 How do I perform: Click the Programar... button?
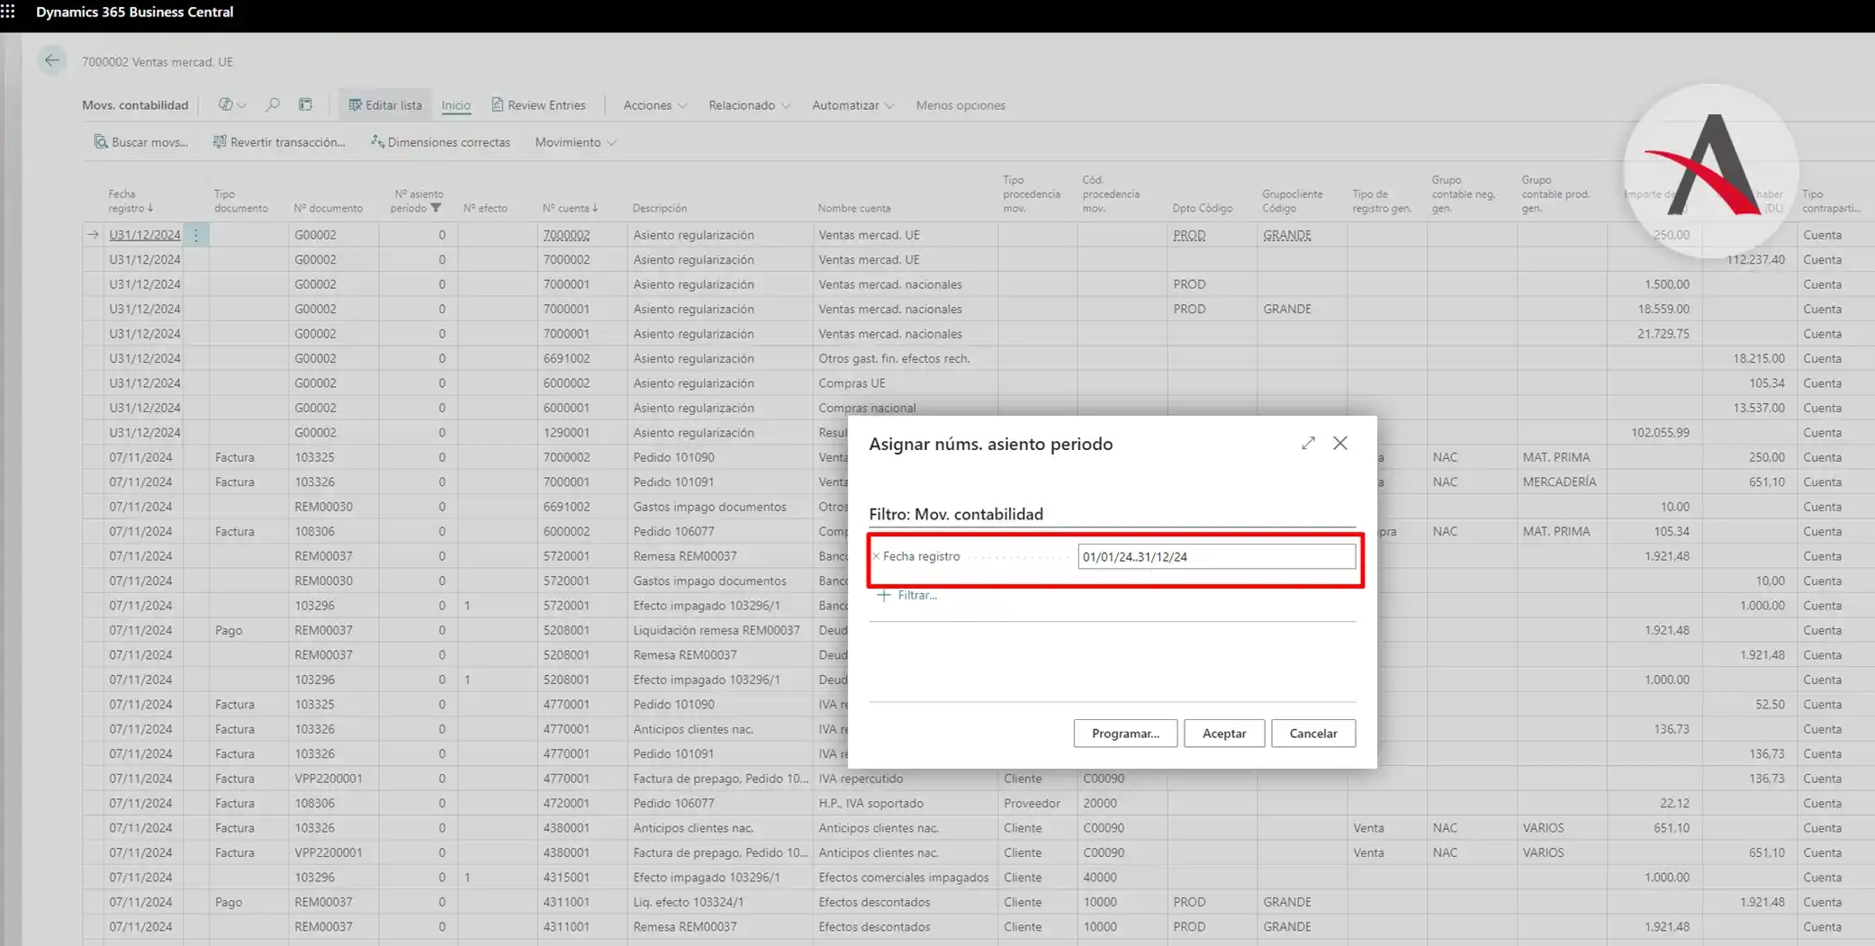[x=1124, y=734]
